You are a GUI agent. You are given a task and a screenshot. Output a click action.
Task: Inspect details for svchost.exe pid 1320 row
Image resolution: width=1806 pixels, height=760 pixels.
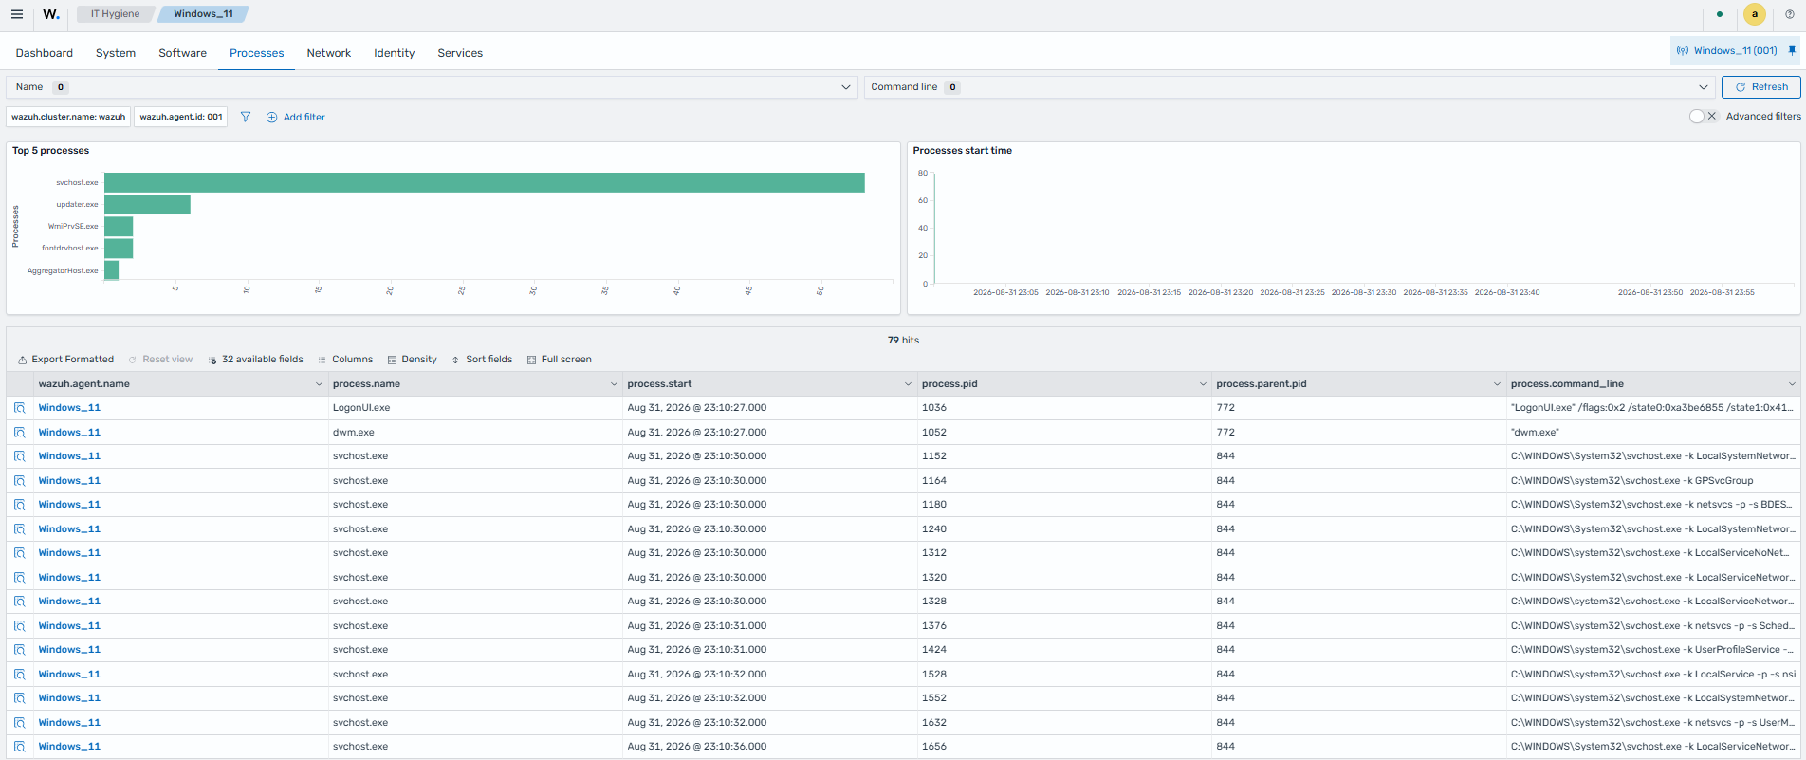pyautogui.click(x=19, y=578)
